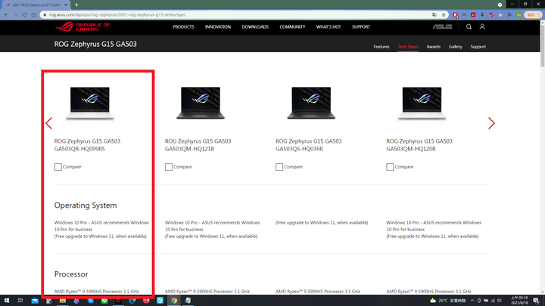
Task: Open LINE app from the taskbar
Action: pyautogui.click(x=104, y=301)
